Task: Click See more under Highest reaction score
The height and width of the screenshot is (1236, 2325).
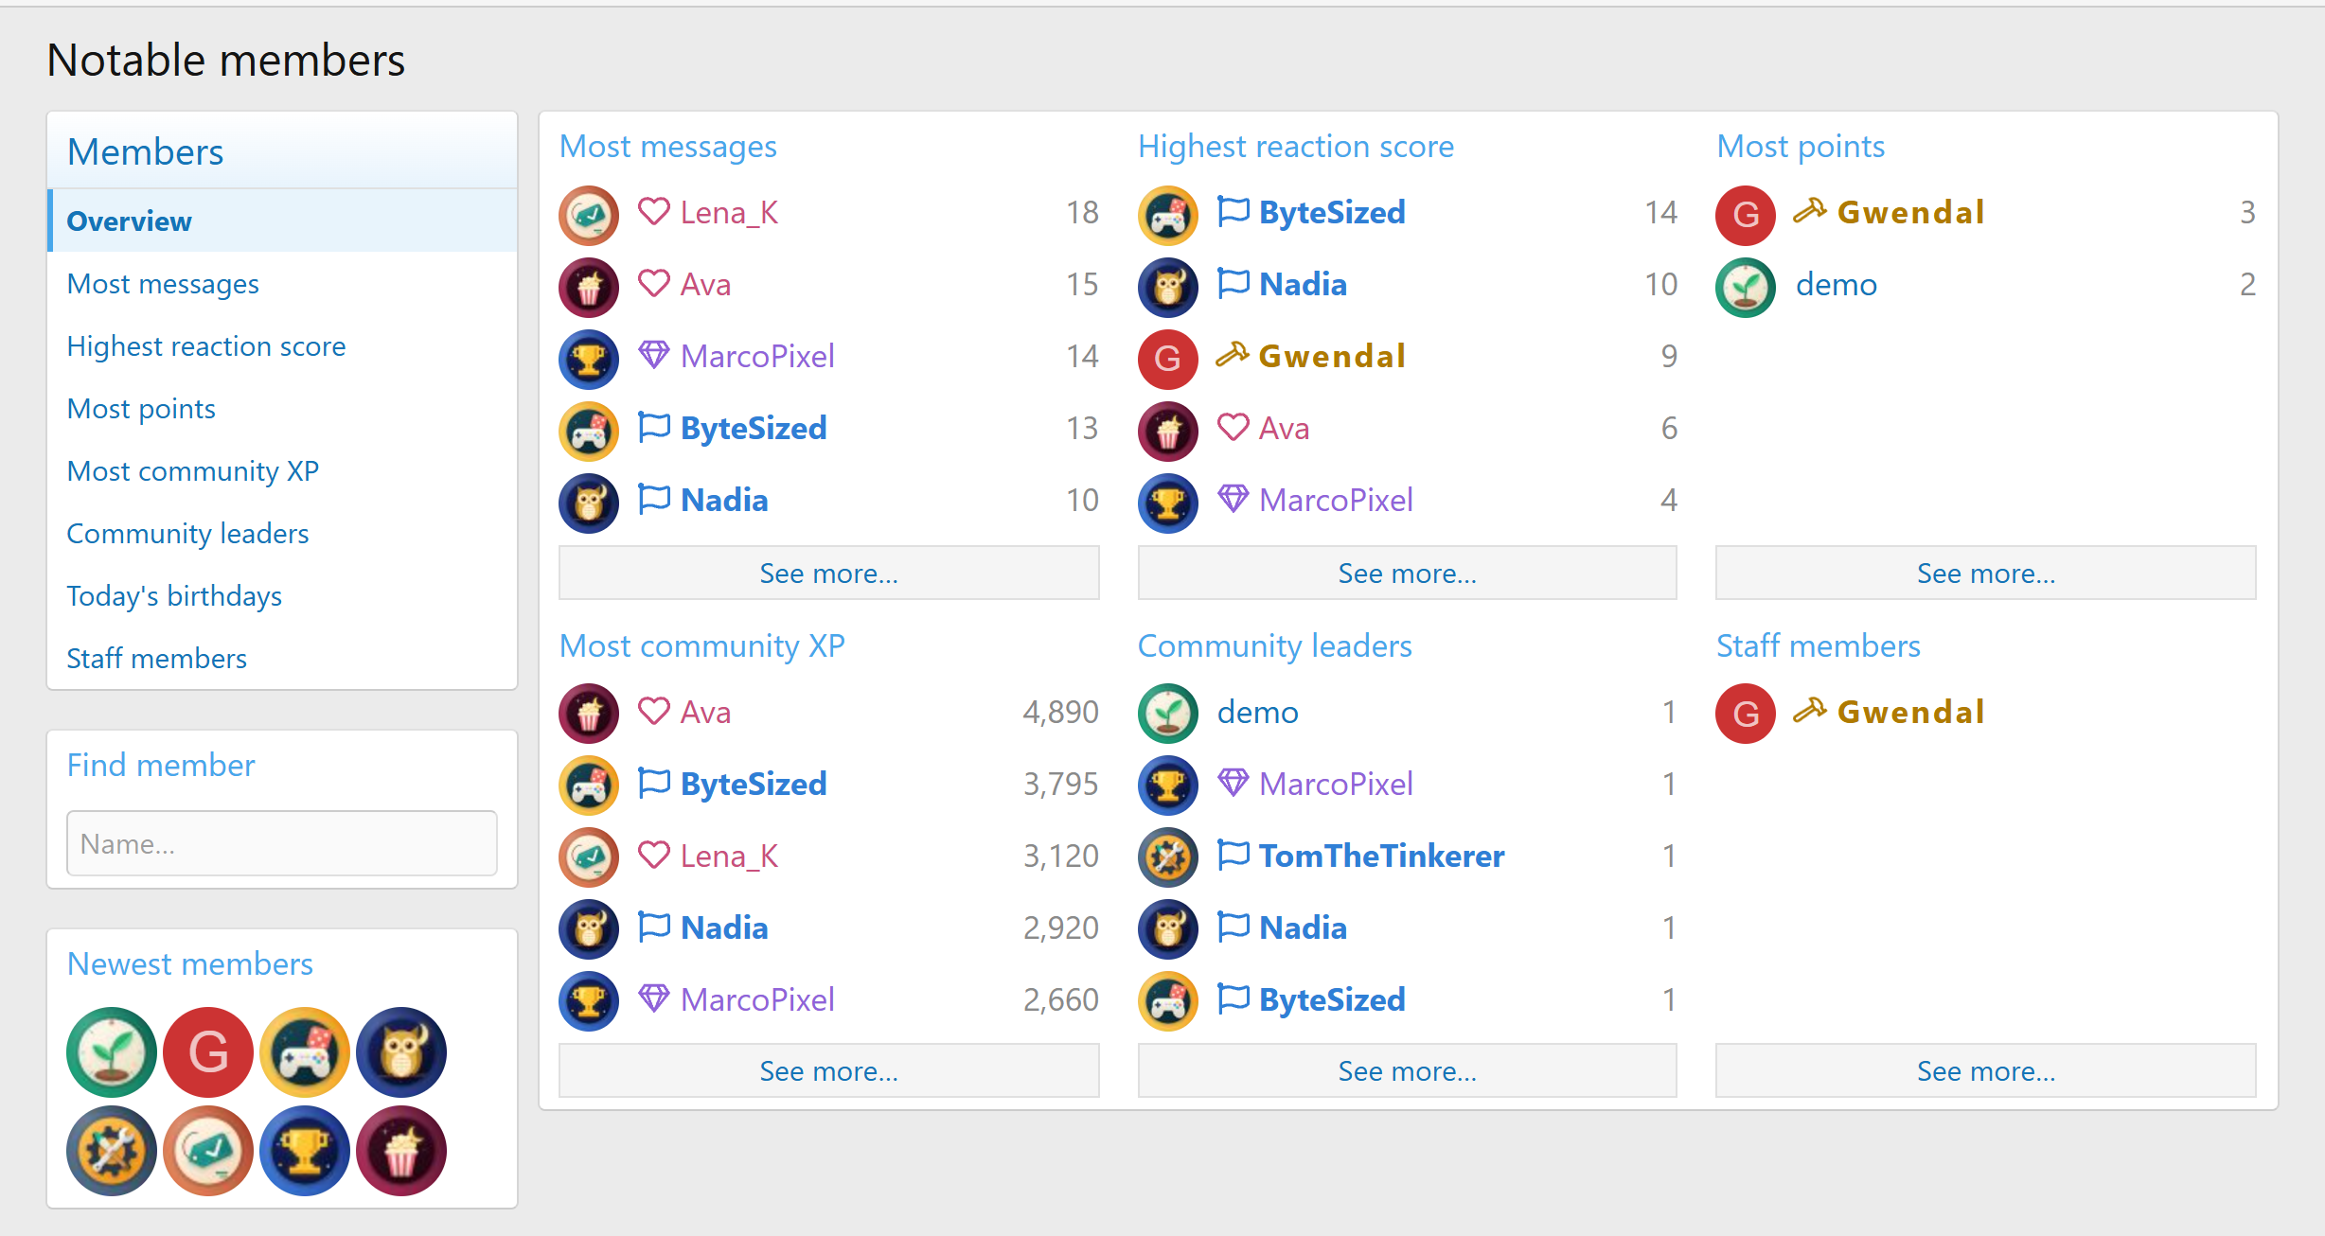Action: 1407,573
